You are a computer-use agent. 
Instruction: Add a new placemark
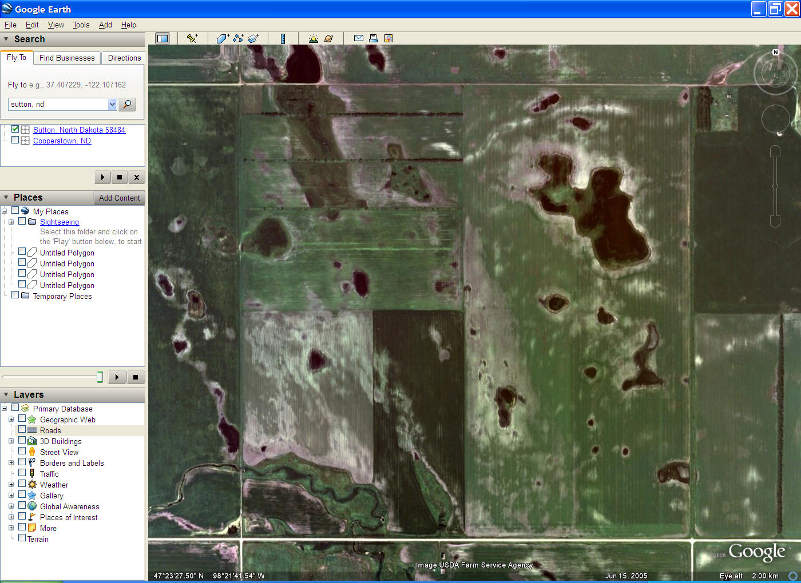pos(192,38)
